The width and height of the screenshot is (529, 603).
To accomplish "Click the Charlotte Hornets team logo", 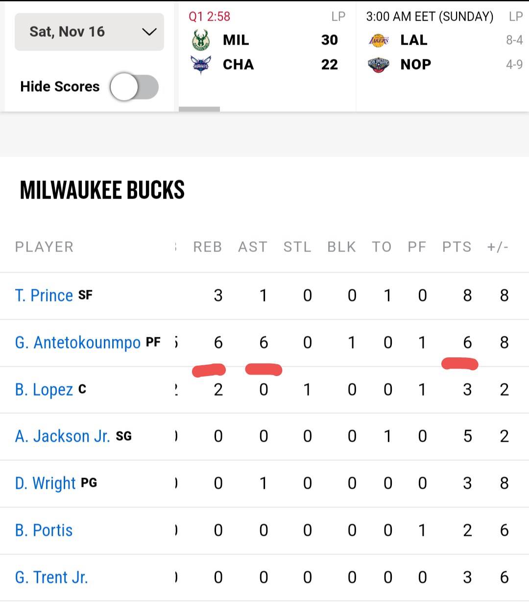I will coord(201,64).
